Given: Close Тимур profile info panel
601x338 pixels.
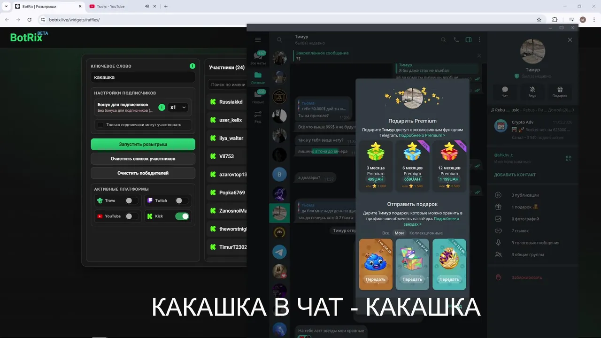Looking at the screenshot, I should (570, 40).
